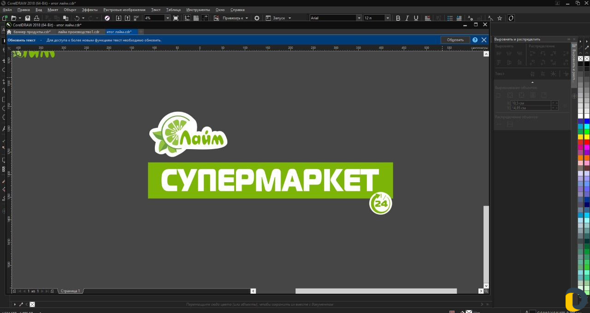Go to last page navigation arrow

47,291
